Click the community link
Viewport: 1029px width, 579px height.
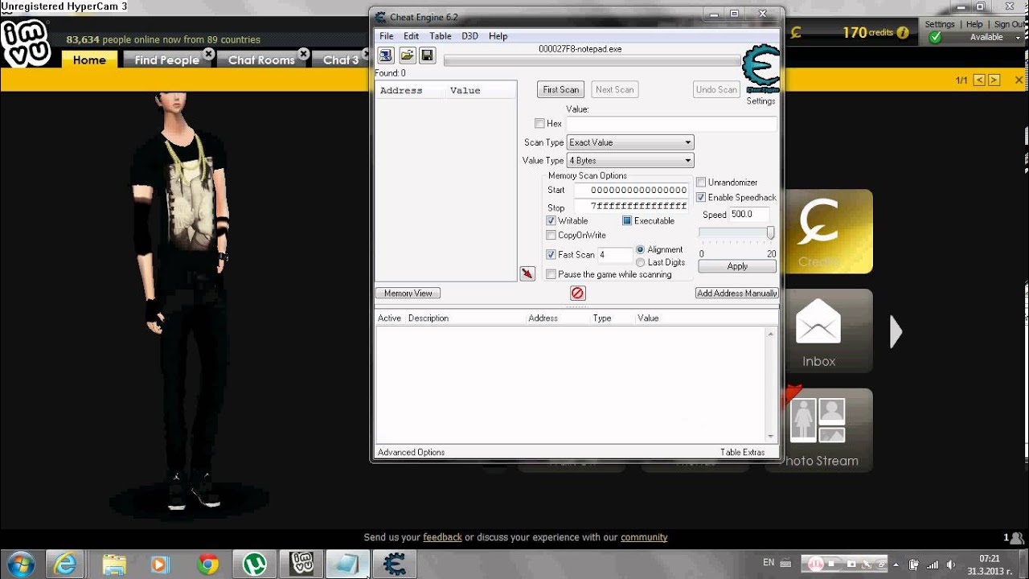pyautogui.click(x=644, y=537)
